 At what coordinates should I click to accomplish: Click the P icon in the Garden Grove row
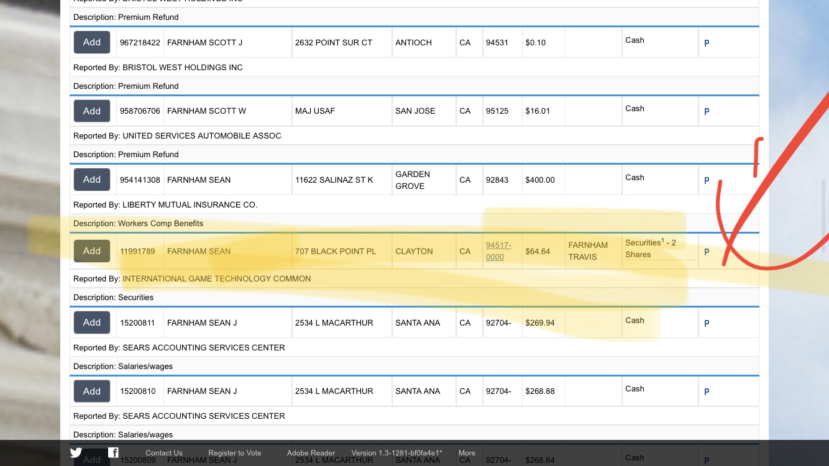[x=707, y=181]
